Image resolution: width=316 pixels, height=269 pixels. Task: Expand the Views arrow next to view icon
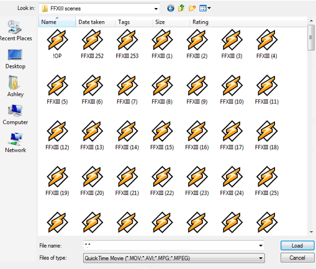(x=209, y=8)
